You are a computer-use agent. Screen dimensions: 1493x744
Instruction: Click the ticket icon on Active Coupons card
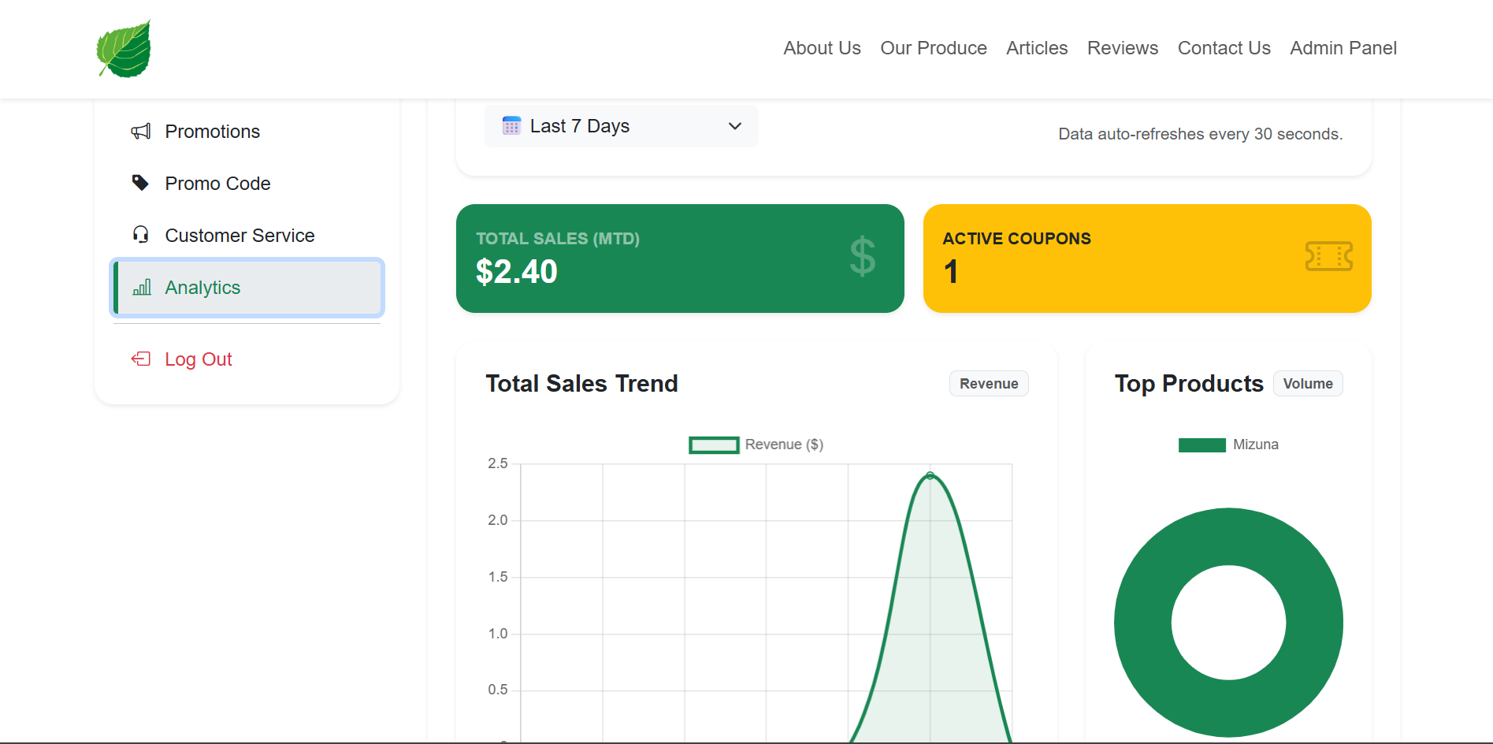[x=1328, y=256]
